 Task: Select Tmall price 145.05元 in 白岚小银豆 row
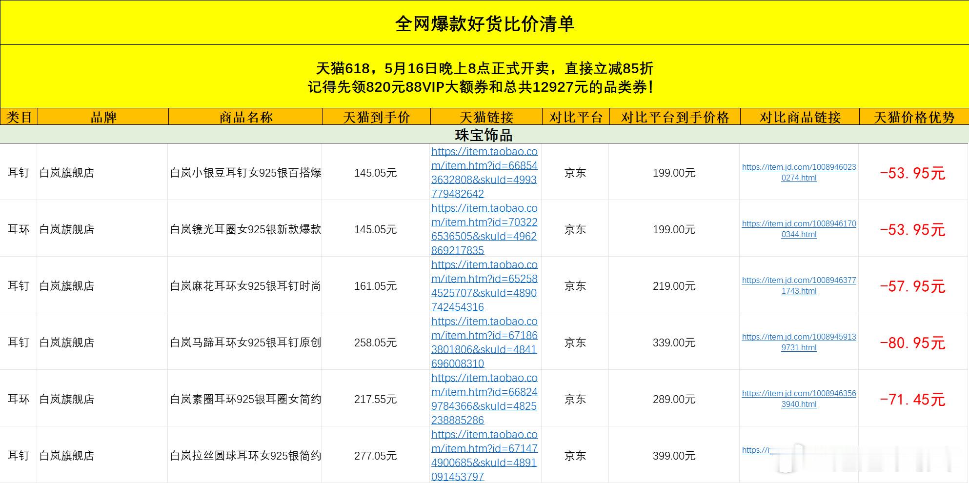coord(375,173)
